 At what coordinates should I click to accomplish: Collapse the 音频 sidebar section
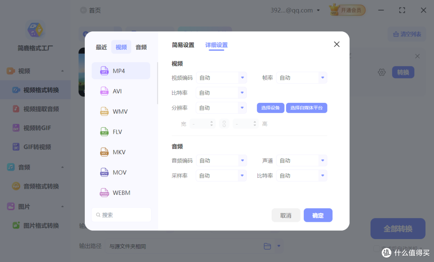click(62, 168)
